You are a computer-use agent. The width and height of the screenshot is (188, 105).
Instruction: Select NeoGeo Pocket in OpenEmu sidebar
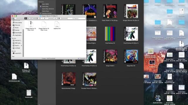46,13
